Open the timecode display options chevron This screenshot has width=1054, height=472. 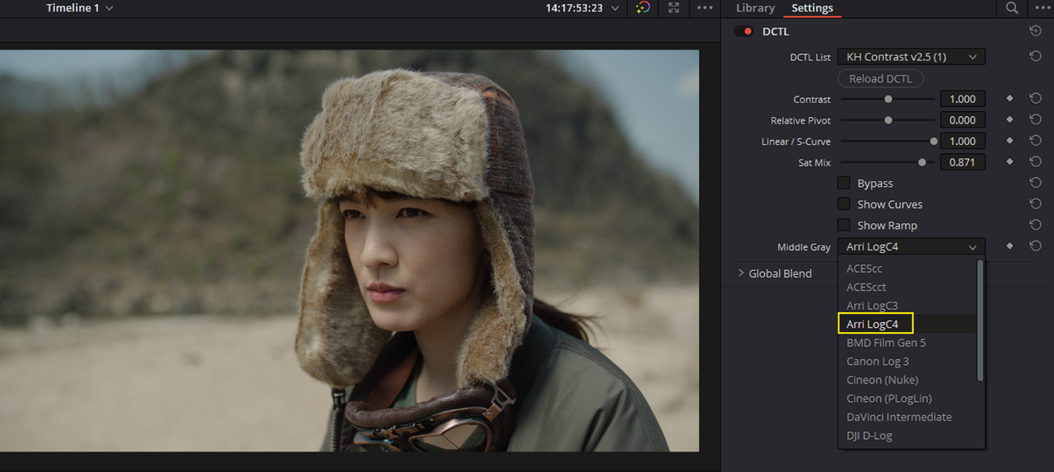pos(614,8)
